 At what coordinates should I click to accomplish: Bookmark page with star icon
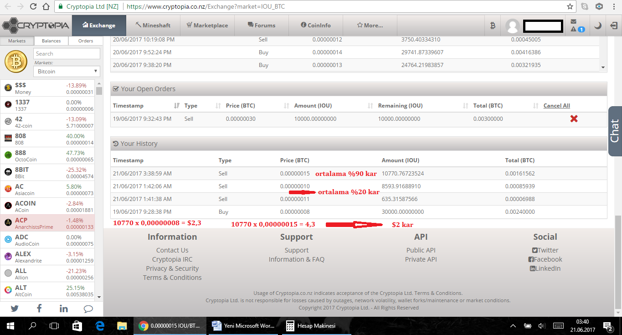[570, 7]
